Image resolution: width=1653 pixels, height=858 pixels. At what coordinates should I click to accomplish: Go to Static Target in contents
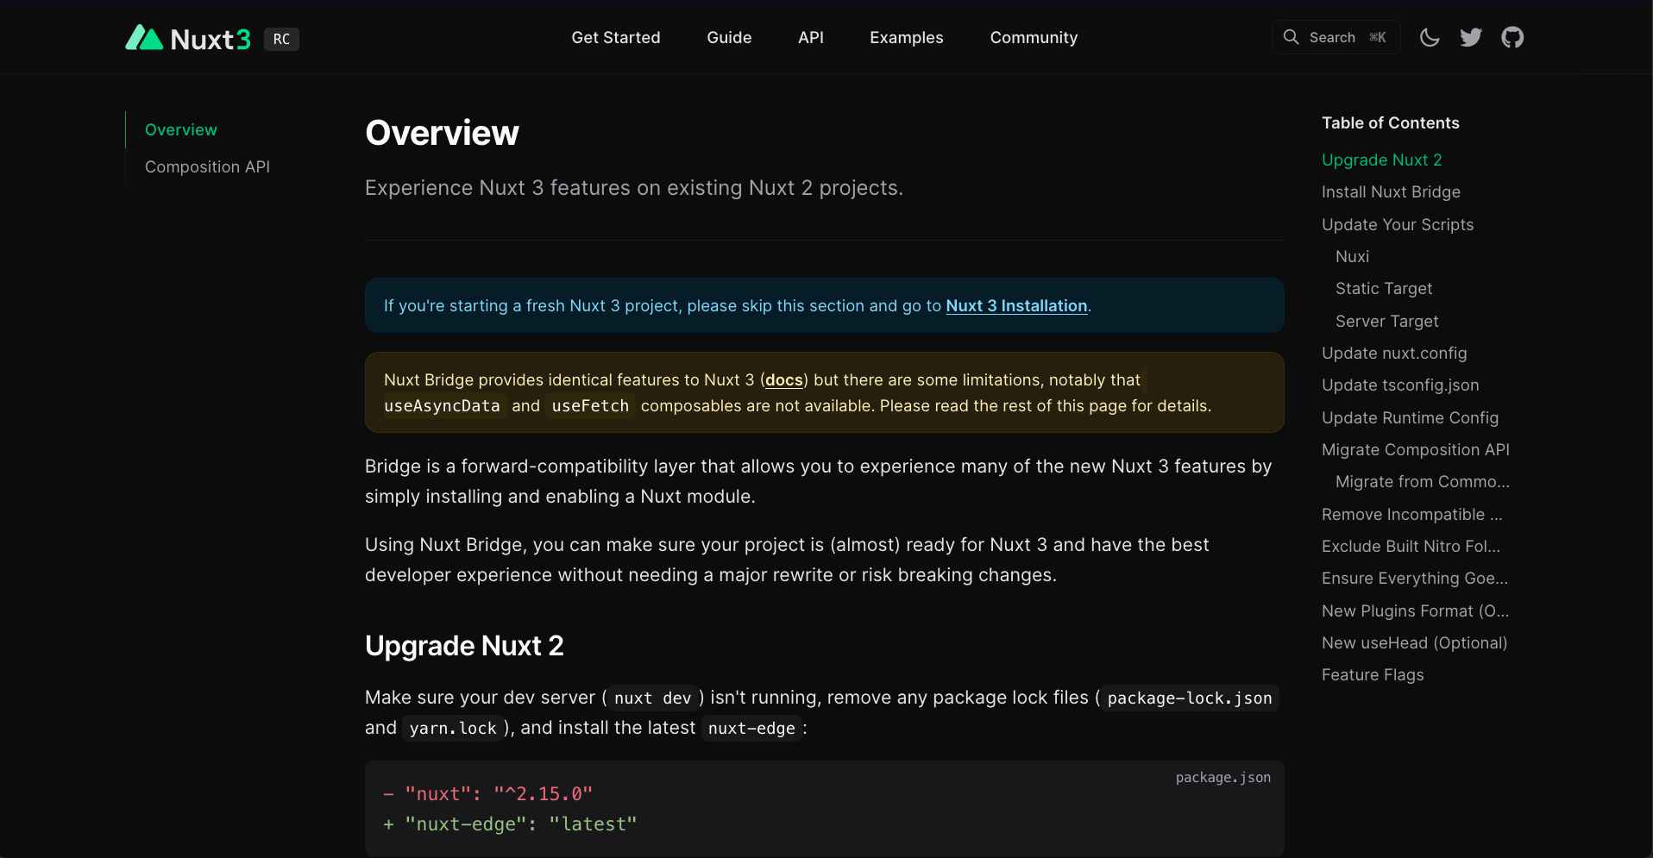(1384, 288)
